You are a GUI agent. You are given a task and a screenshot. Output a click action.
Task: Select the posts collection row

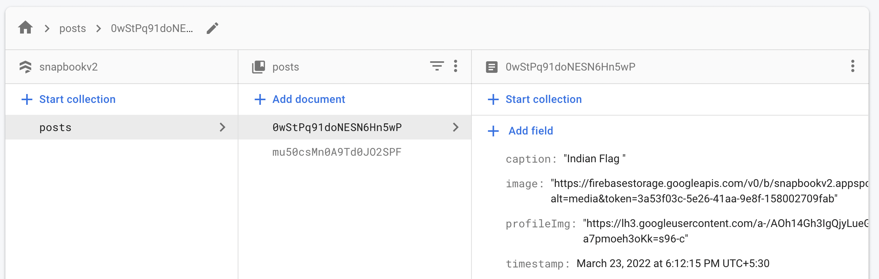pyautogui.click(x=121, y=127)
